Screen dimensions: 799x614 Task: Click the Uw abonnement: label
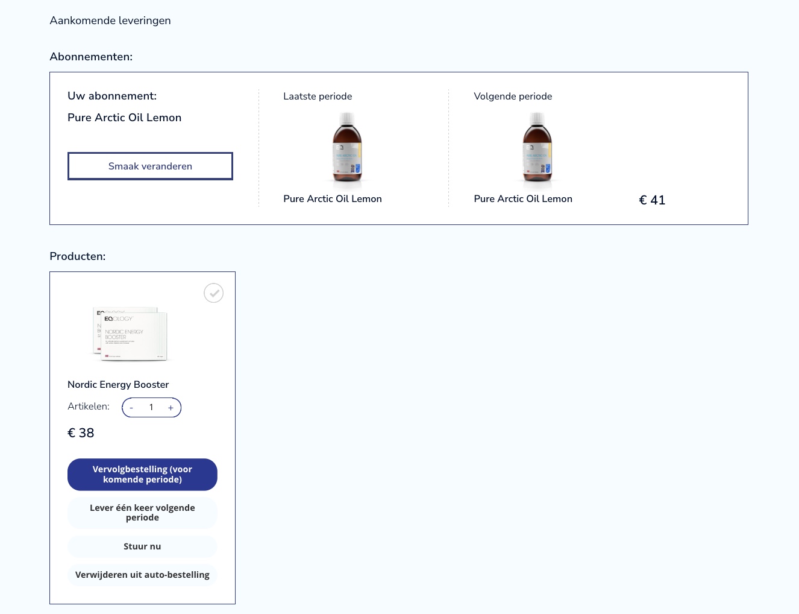(112, 96)
